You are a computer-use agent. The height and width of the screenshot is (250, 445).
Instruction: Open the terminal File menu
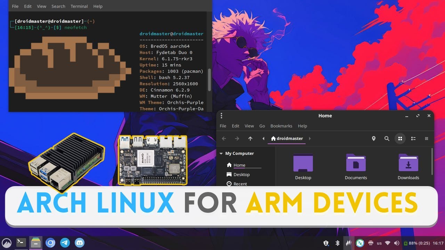coord(15,6)
